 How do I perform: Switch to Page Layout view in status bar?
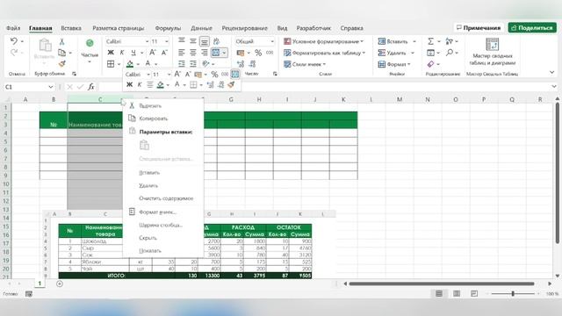[x=457, y=294]
